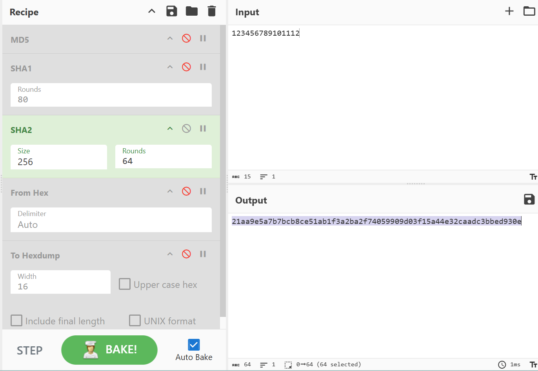538x371 pixels.
Task: Click the Input panel heading
Action: pos(247,12)
